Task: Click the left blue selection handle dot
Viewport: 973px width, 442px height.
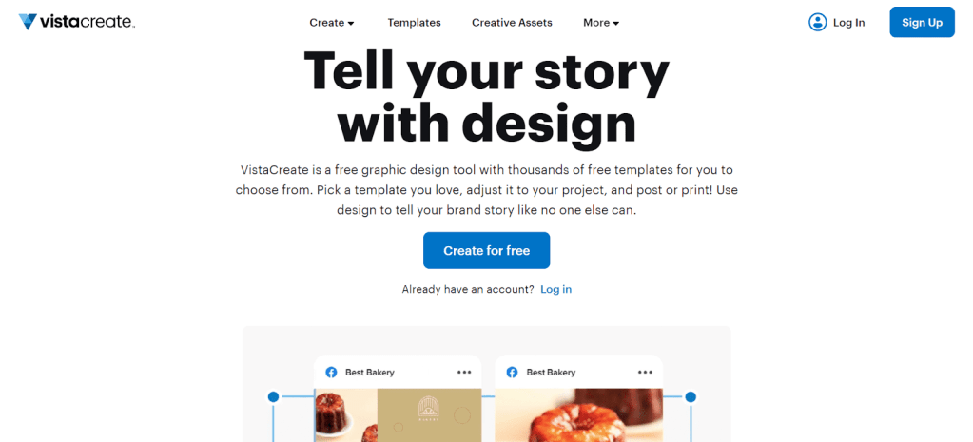Action: tap(273, 396)
